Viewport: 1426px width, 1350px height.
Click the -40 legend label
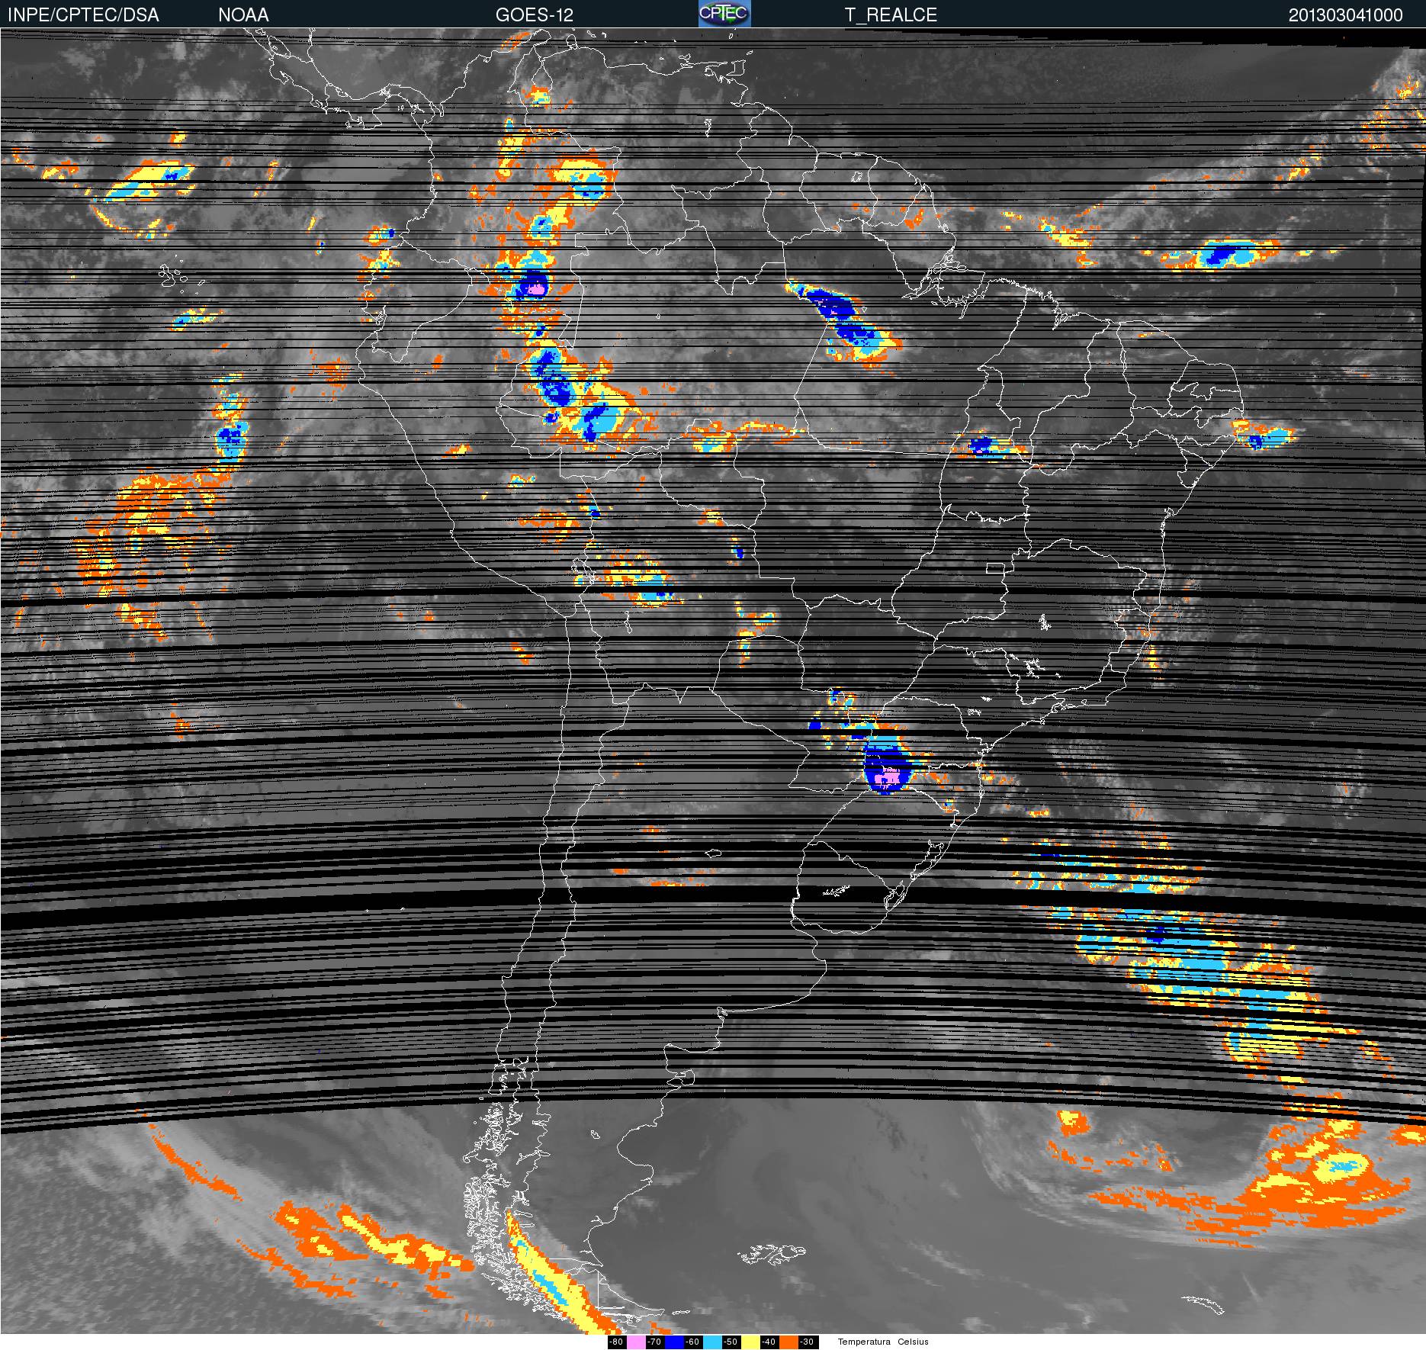(769, 1342)
